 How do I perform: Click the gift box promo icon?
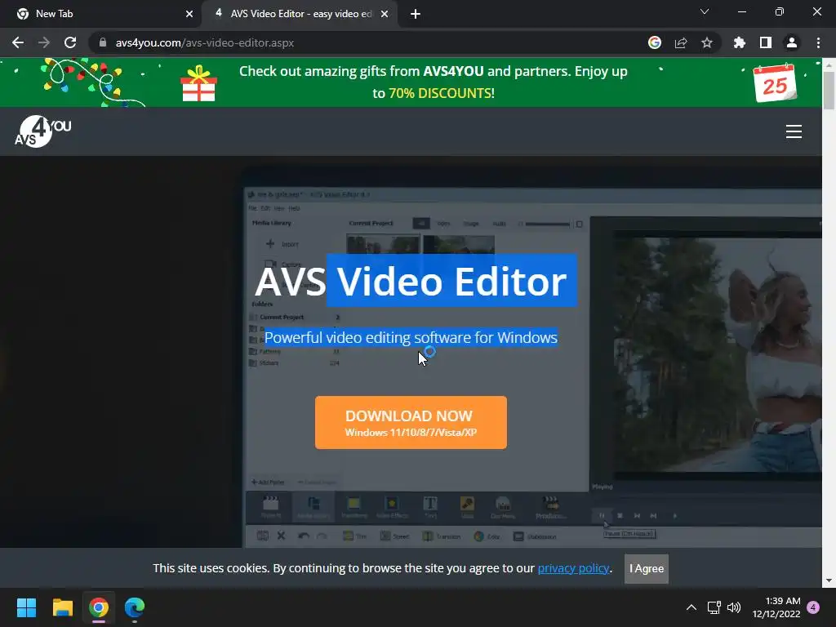(199, 83)
